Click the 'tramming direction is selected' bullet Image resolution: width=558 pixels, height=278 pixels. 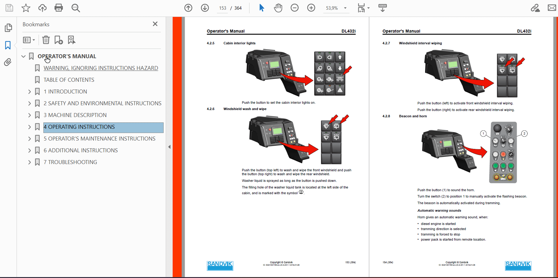[x=444, y=229]
